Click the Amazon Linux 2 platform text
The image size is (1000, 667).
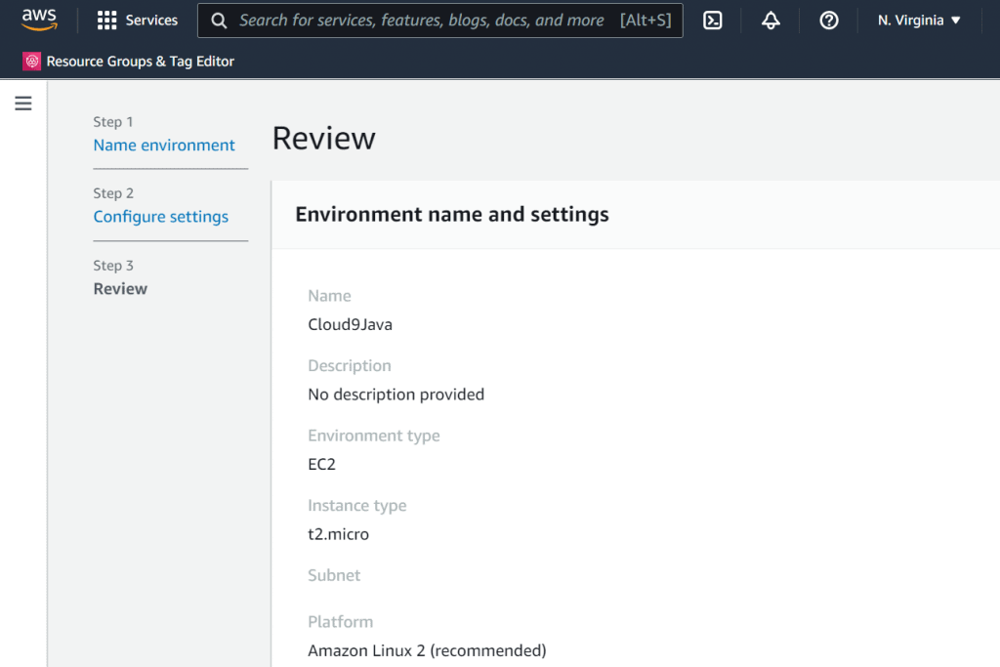tap(427, 650)
